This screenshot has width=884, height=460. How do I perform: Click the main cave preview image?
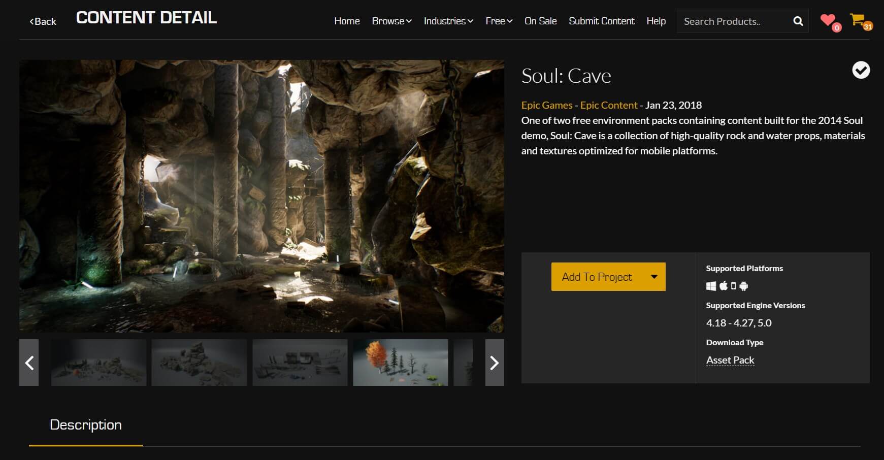pos(261,196)
